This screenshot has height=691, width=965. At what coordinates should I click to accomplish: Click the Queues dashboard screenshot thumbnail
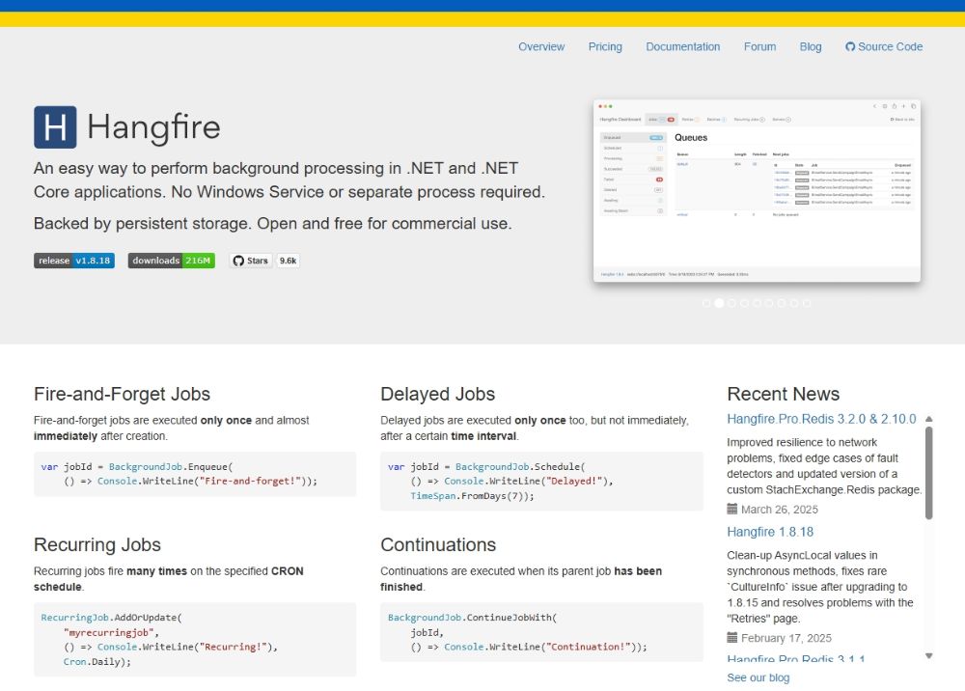coord(757,191)
